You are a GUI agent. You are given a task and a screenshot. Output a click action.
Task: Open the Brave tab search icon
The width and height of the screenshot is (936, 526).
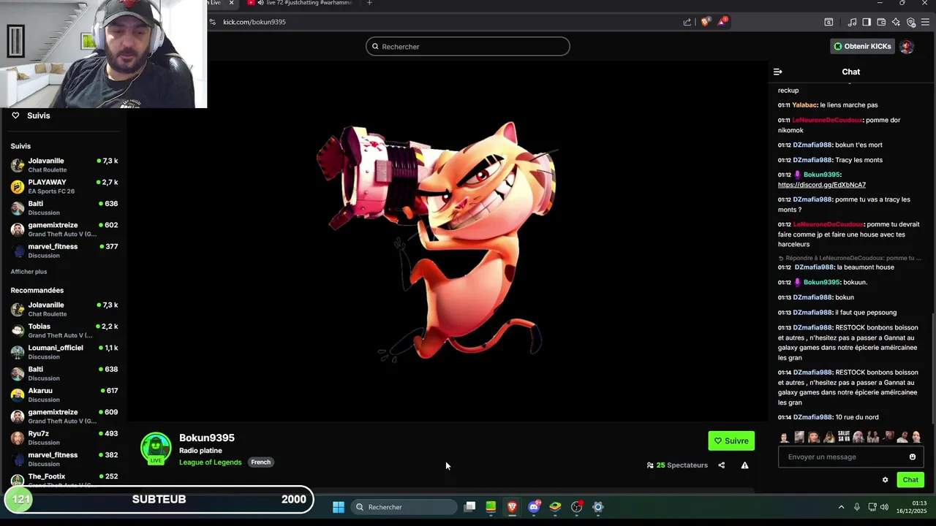pyautogui.click(x=829, y=22)
